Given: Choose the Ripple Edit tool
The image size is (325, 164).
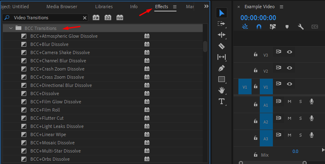Looking at the screenshot, I should pyautogui.click(x=222, y=35).
